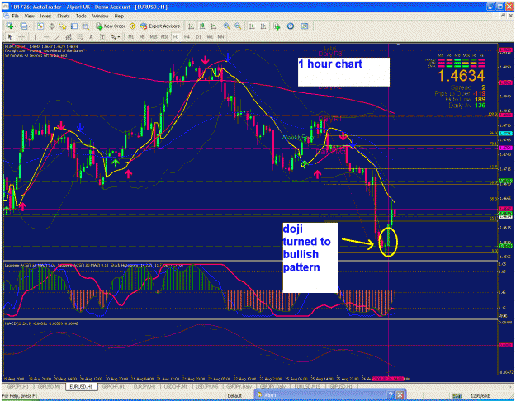Toggle Expert Advisors on or off

(160, 26)
